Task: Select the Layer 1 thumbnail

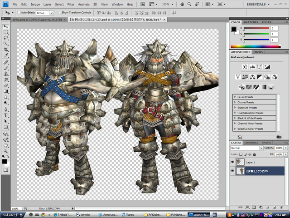Action: (240, 162)
